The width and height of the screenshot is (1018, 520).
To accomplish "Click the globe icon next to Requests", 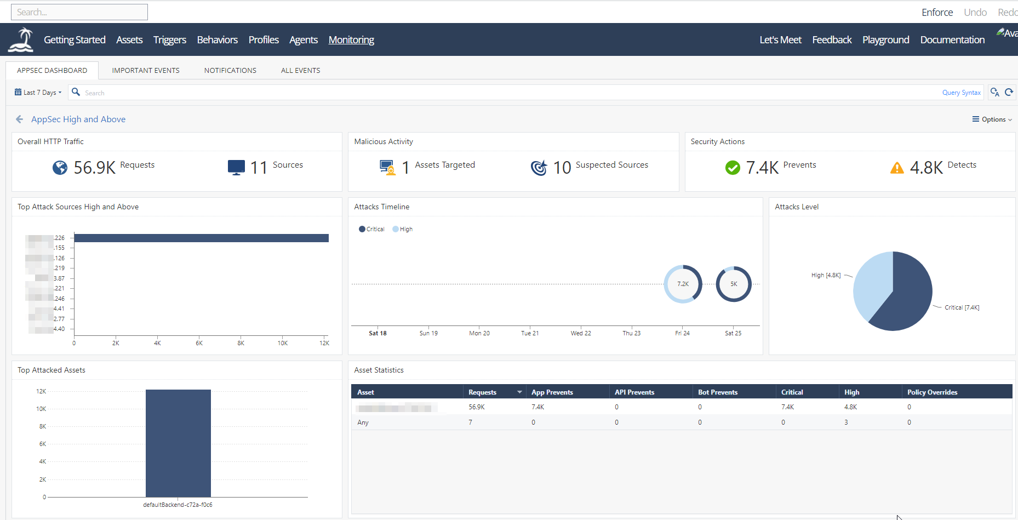I will coord(60,168).
